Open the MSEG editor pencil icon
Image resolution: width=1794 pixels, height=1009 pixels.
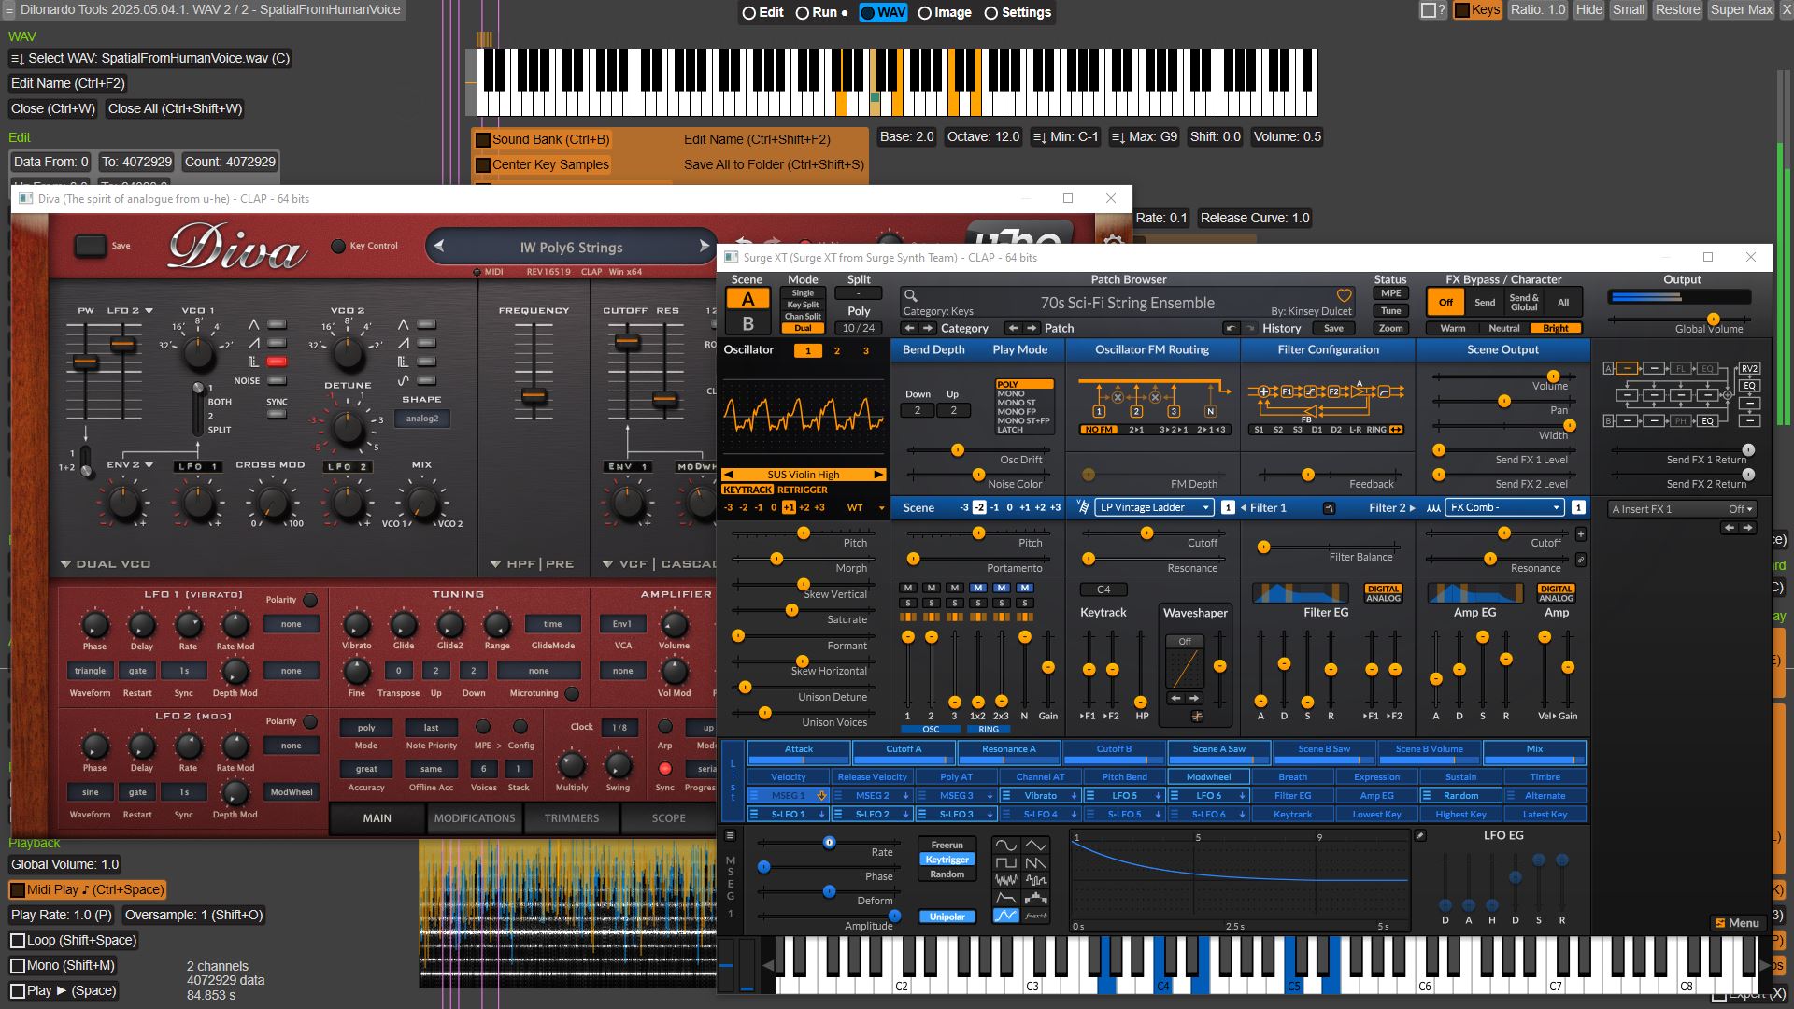[x=1420, y=836]
